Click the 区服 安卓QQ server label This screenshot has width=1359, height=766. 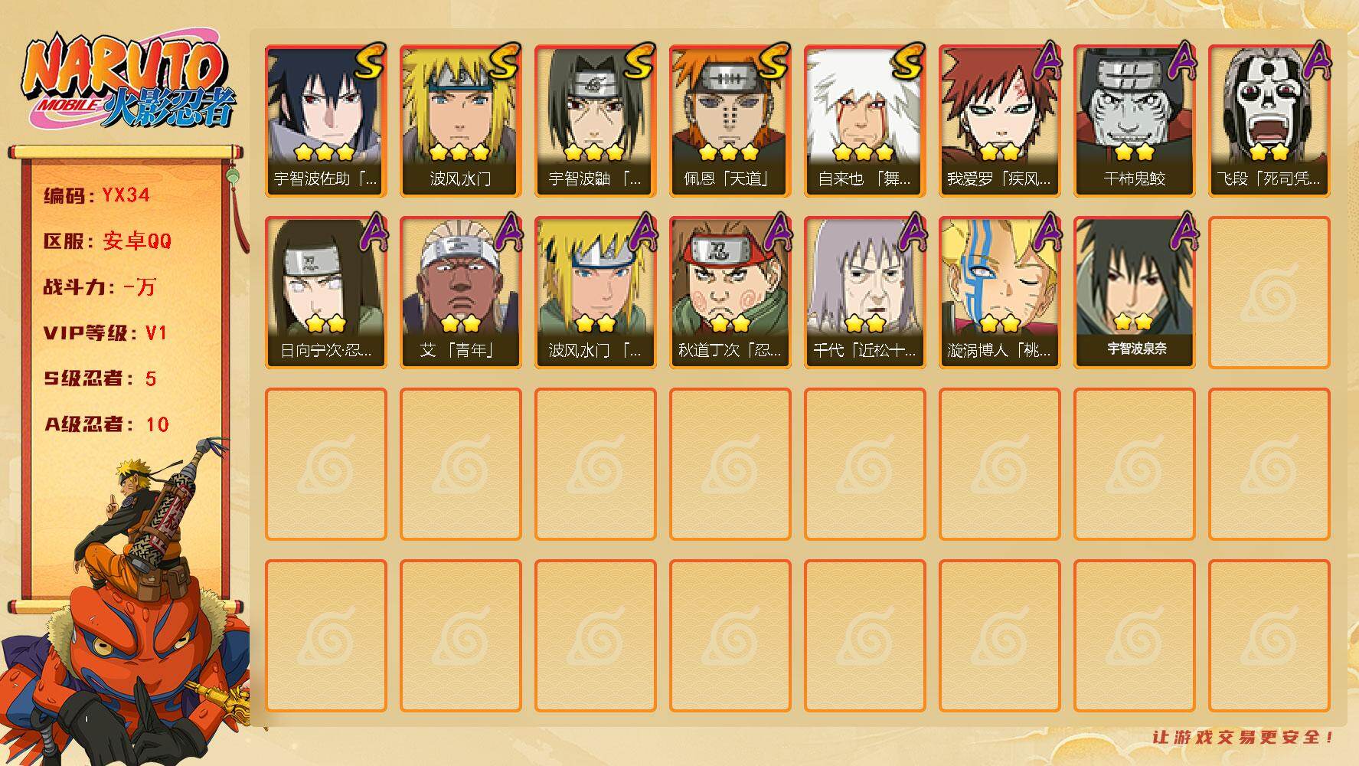pyautogui.click(x=107, y=241)
